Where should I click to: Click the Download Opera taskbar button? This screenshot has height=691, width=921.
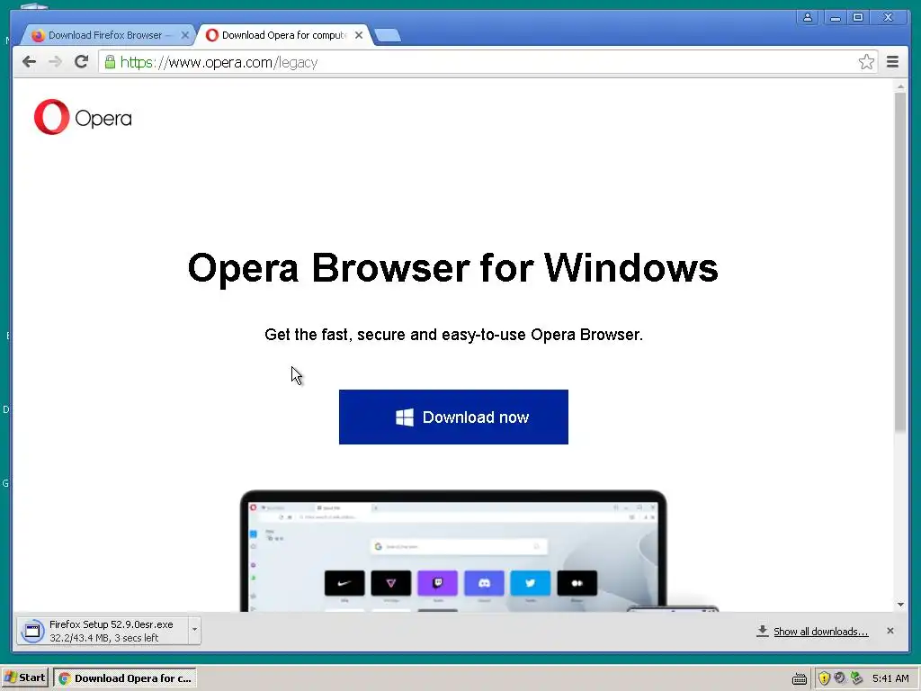pyautogui.click(x=125, y=678)
